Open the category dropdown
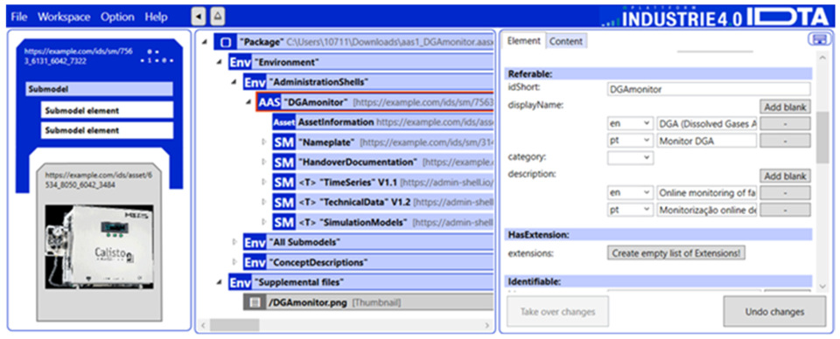 point(630,158)
